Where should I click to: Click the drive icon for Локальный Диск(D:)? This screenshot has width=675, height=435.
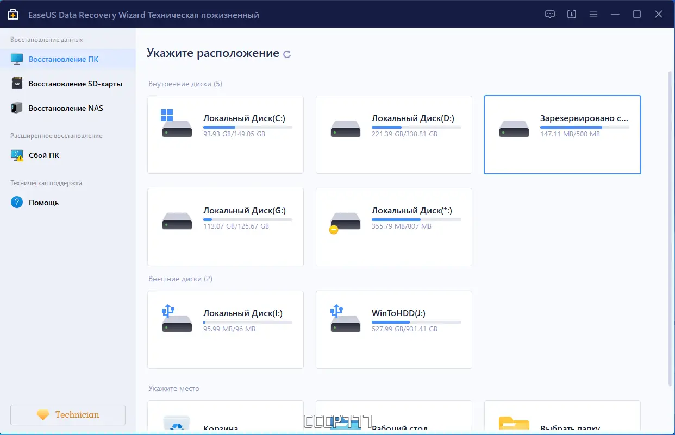pyautogui.click(x=346, y=129)
